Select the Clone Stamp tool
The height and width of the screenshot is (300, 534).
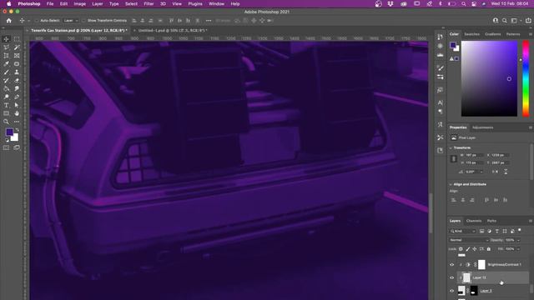[x=17, y=72]
